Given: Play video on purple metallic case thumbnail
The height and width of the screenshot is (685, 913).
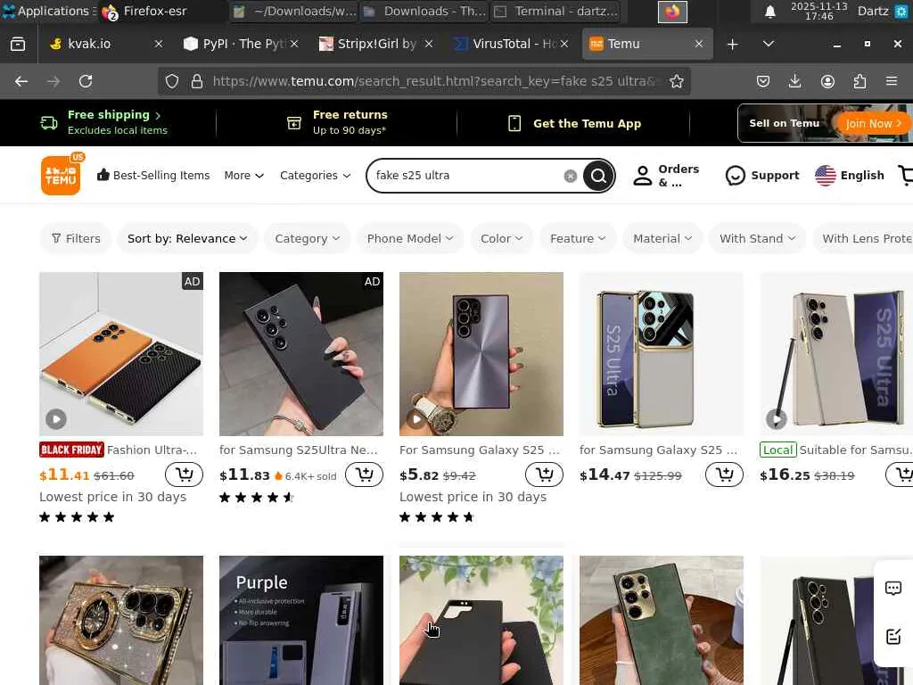Looking at the screenshot, I should (x=416, y=419).
